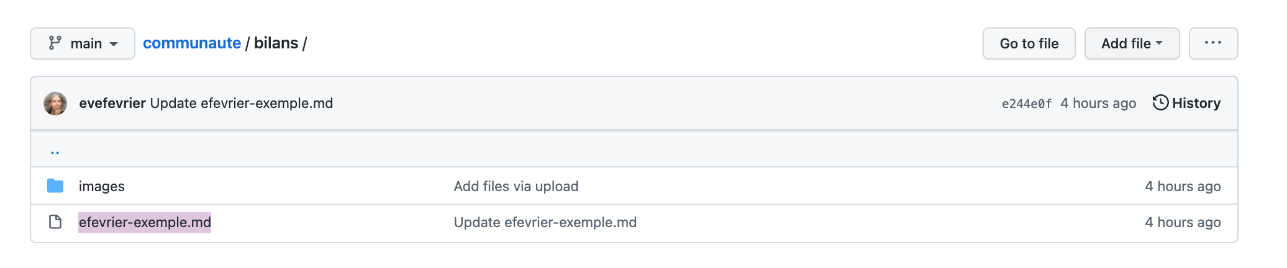Image resolution: width=1287 pixels, height=268 pixels.
Task: Click the evefevrier avatar picture
Action: point(55,104)
